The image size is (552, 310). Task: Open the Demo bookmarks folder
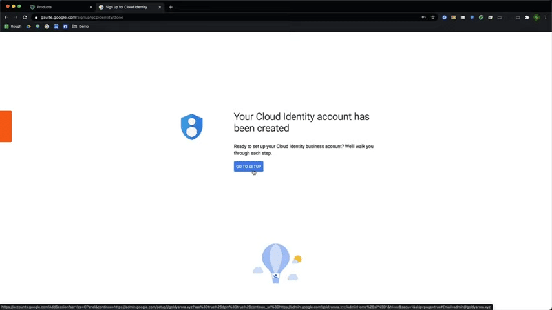point(80,26)
